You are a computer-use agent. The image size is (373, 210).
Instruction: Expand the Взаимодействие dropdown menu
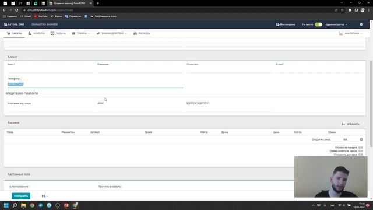[111, 33]
